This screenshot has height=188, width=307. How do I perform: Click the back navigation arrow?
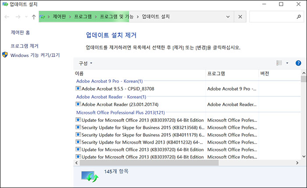tap(7, 17)
